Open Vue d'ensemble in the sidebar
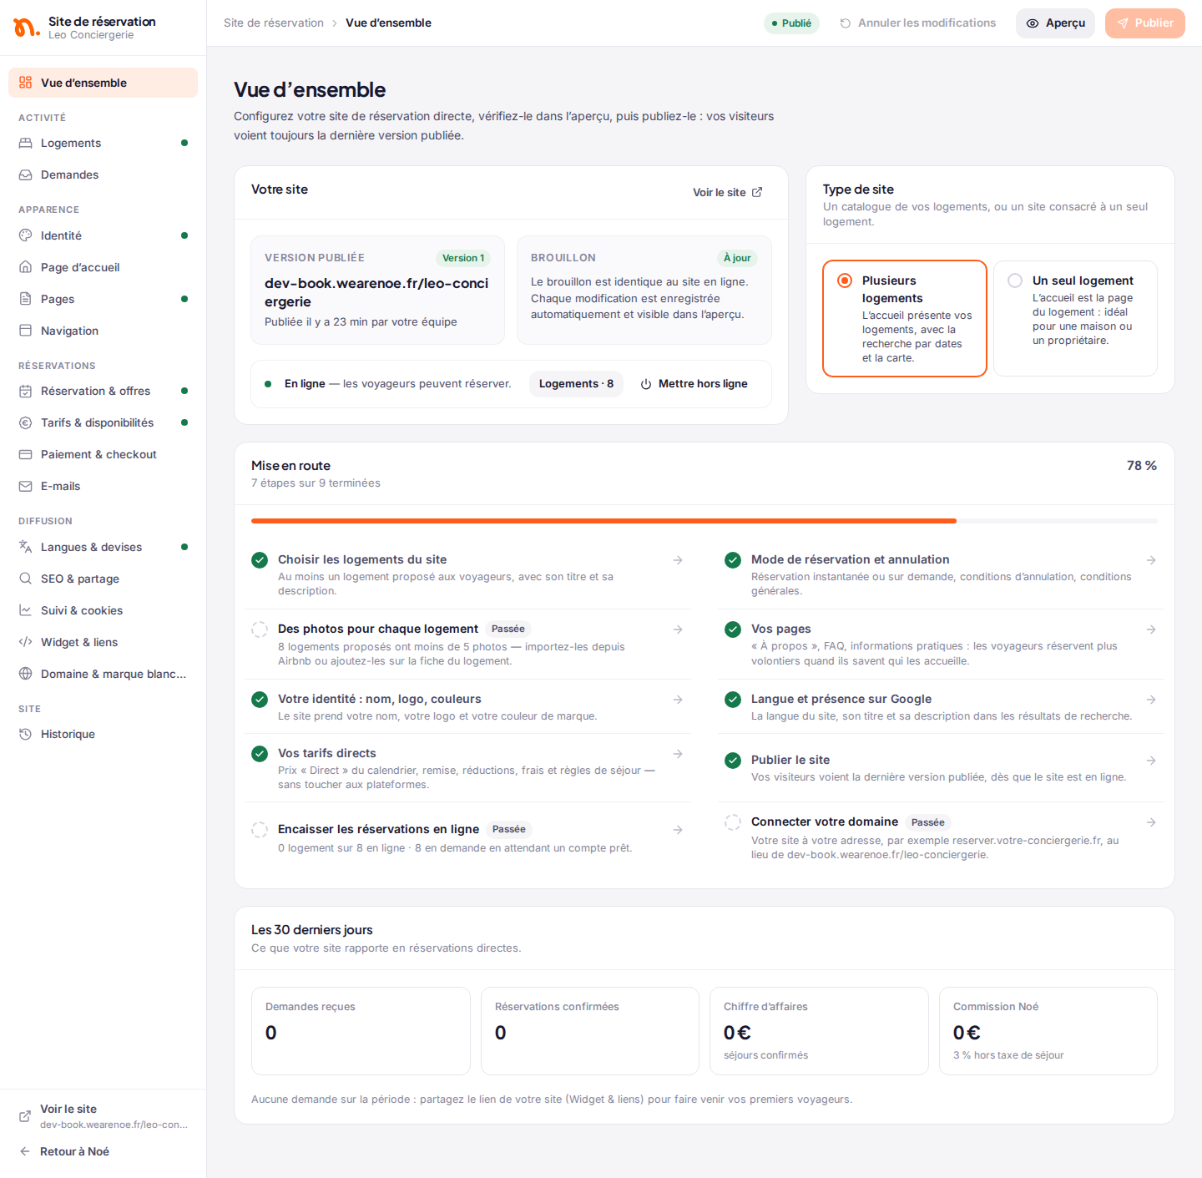1202x1178 pixels. click(x=103, y=83)
